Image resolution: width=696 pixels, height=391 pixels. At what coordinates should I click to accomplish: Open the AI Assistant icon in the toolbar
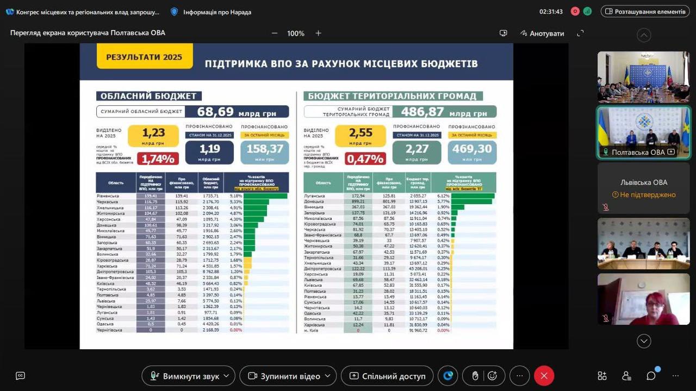tap(448, 376)
